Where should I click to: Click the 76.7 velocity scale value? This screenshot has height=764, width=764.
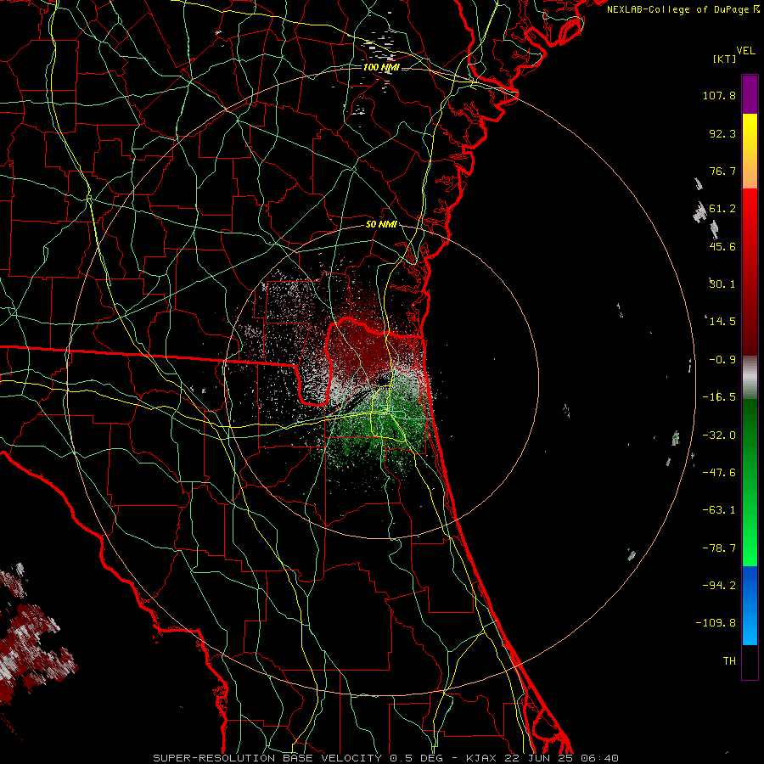[x=722, y=171]
